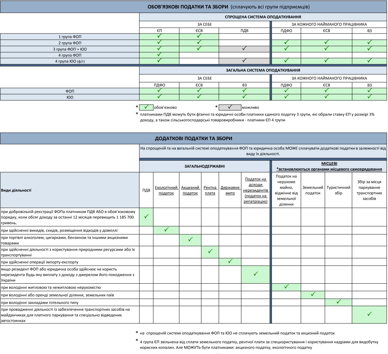Select the underlined "МІСЦЕВІ" section heading
The height and width of the screenshot is (354, 388).
tap(329, 164)
